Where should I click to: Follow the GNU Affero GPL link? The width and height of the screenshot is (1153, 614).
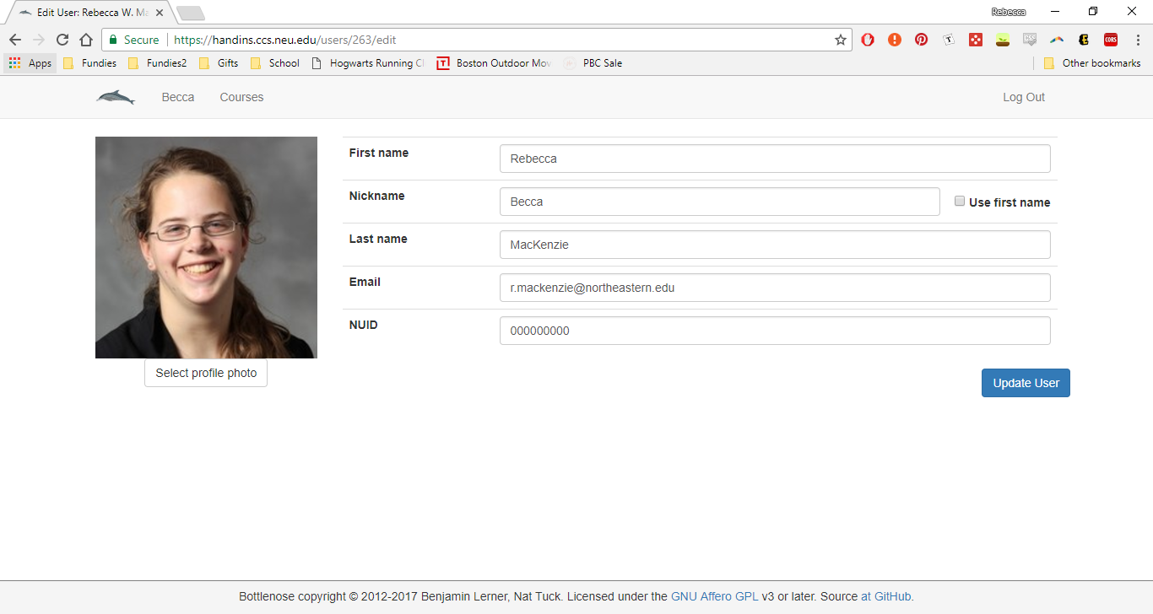coord(714,596)
